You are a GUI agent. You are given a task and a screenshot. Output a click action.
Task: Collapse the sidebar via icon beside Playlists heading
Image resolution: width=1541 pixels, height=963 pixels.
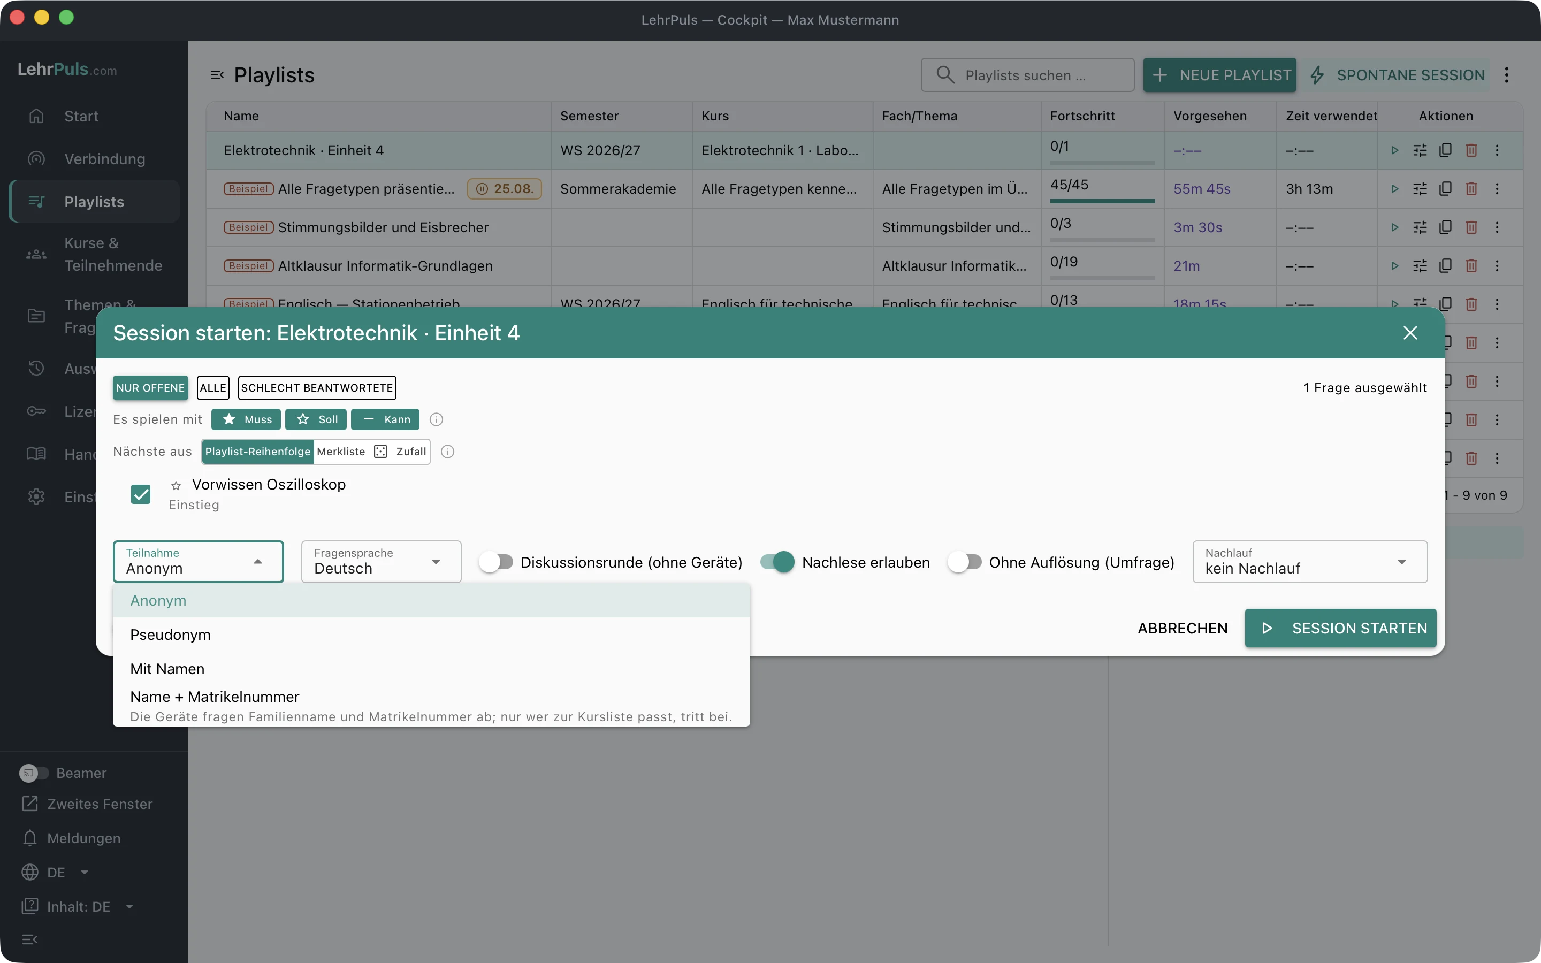tap(217, 75)
